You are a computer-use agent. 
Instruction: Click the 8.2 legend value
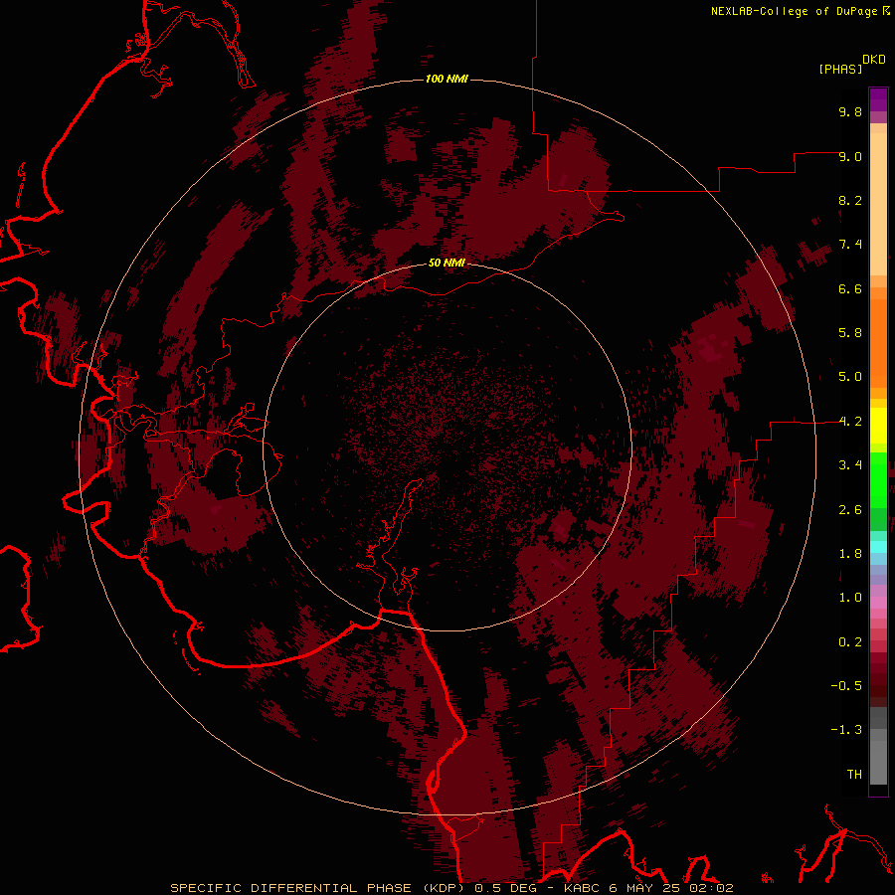[850, 200]
